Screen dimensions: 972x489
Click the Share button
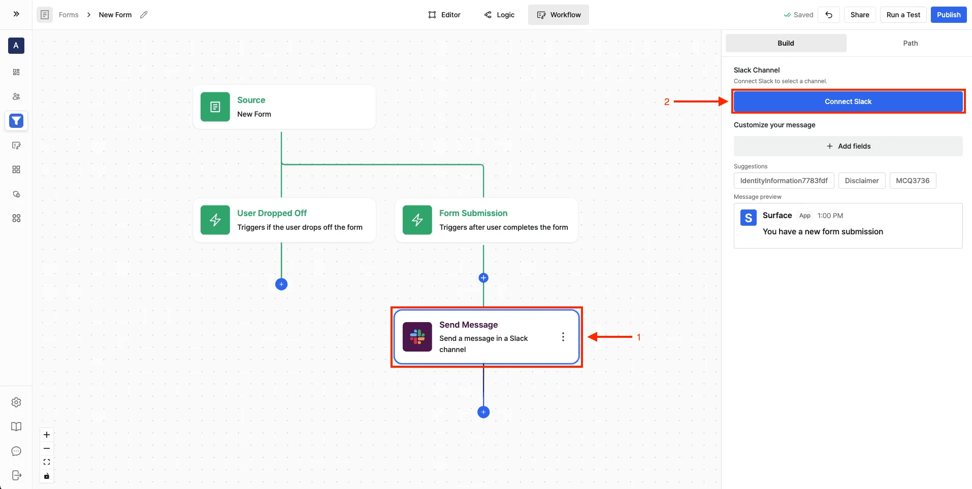coord(860,15)
